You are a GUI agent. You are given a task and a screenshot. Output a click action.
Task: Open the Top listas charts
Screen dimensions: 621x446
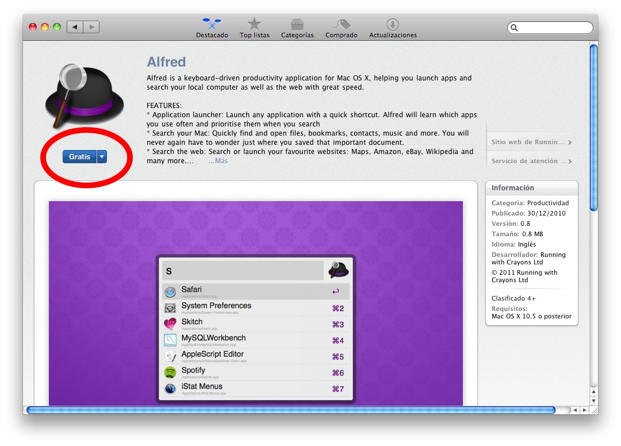tap(254, 28)
